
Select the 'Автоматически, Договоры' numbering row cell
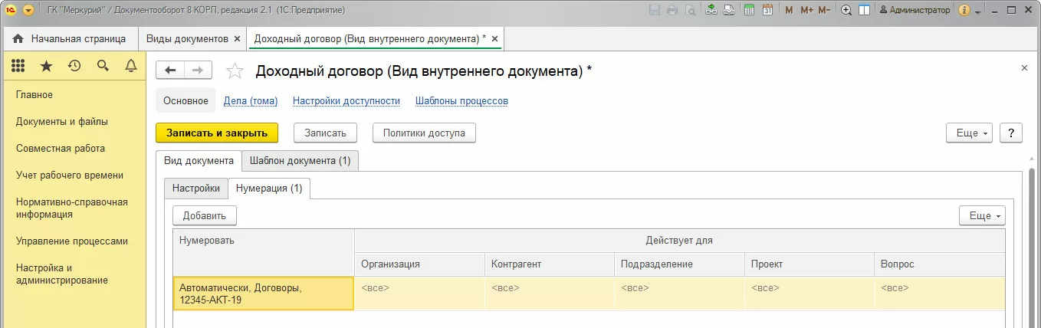tap(263, 294)
